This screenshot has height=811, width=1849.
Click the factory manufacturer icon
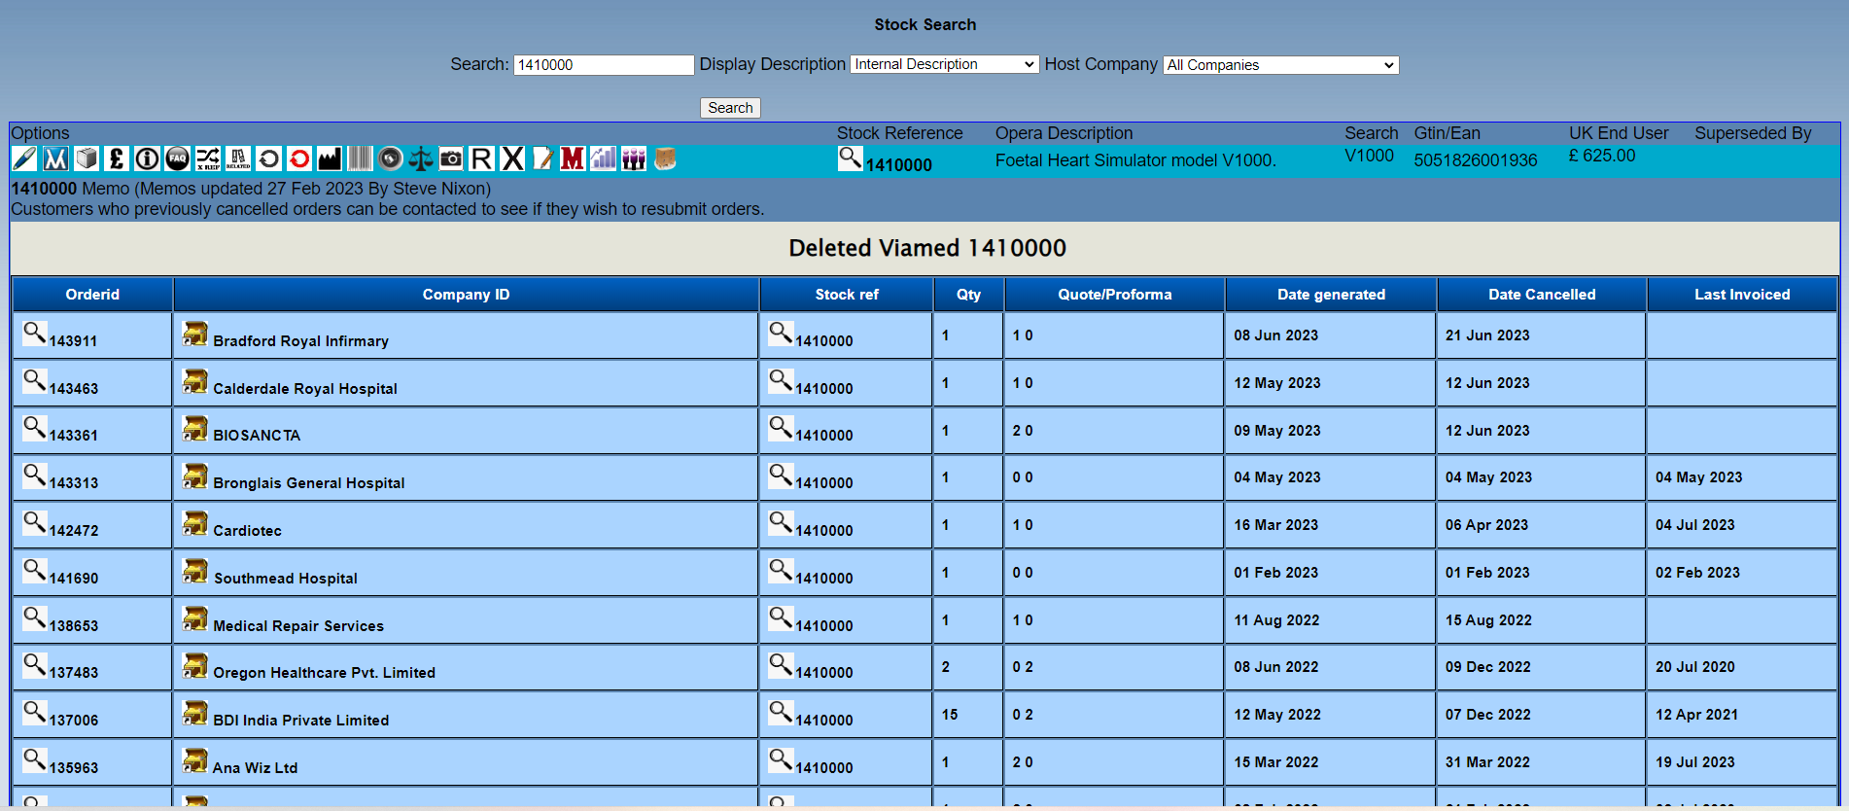tap(330, 159)
